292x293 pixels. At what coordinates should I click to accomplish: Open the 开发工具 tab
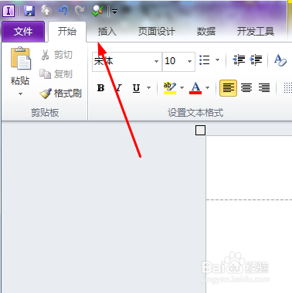click(256, 32)
